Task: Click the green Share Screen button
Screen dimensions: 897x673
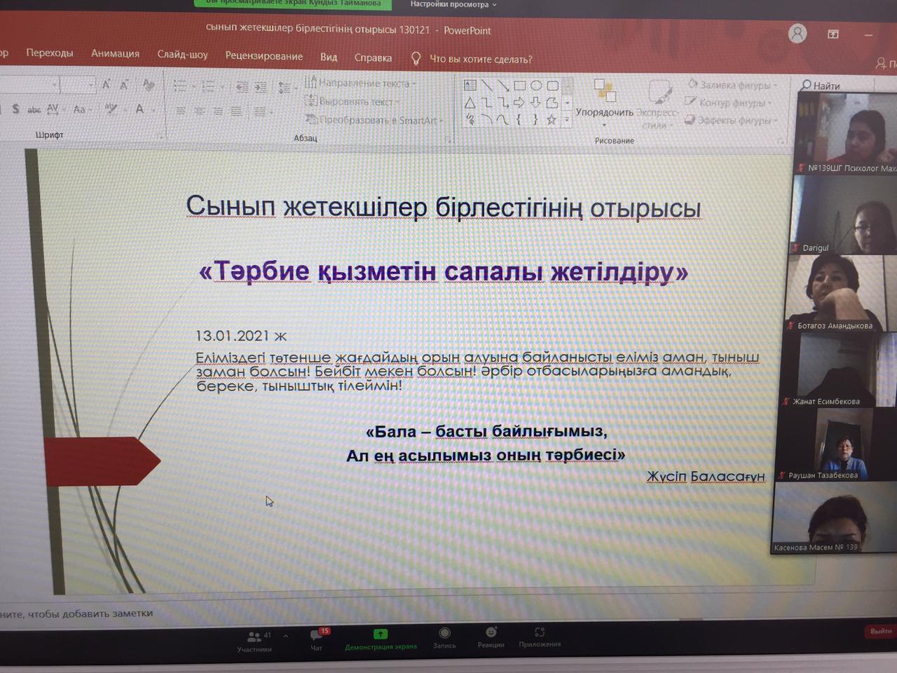Action: coord(381,637)
